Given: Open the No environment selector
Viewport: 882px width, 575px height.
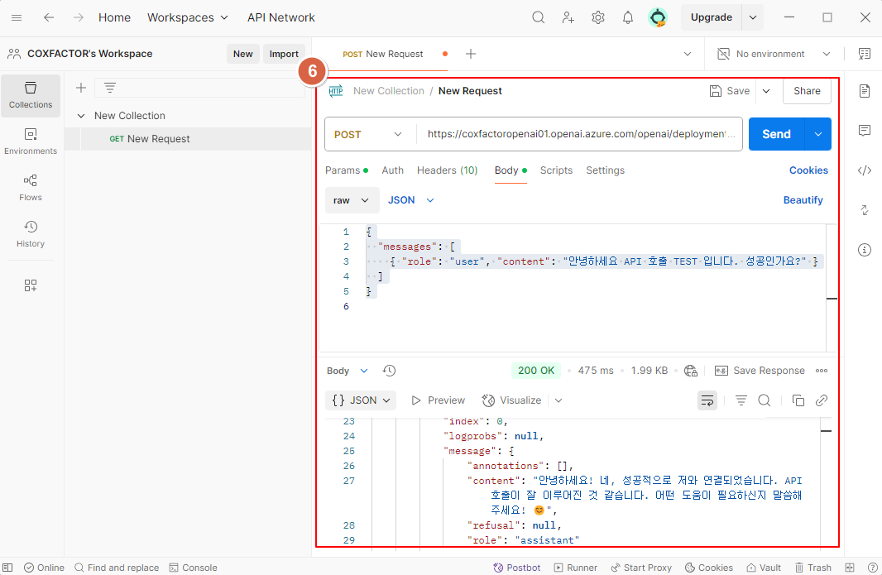Looking at the screenshot, I should [x=774, y=54].
